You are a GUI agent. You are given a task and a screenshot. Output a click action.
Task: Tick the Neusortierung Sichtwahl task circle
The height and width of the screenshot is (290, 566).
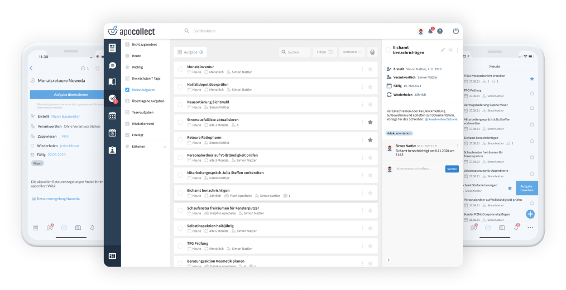(180, 104)
